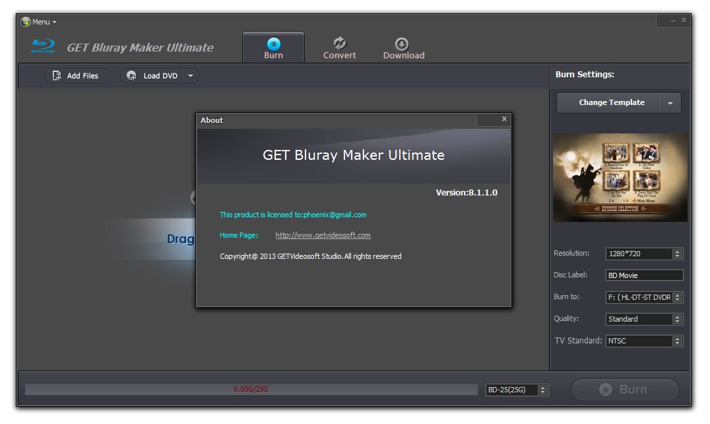Expand the Load DVD dropdown arrow
This screenshot has height=424, width=710.
click(x=191, y=76)
